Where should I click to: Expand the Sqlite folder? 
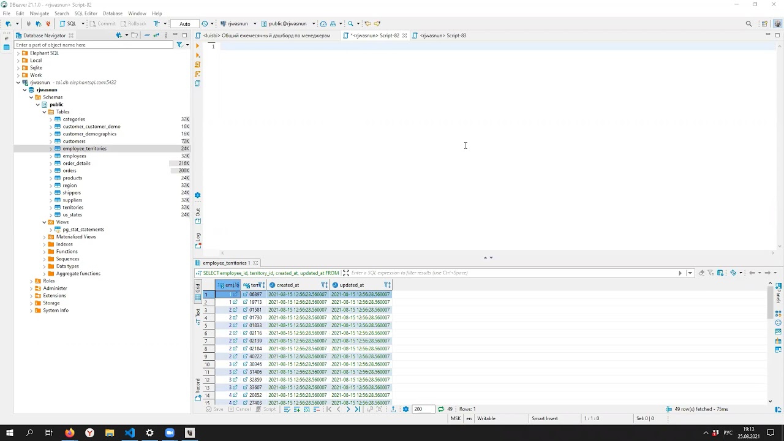(18, 68)
